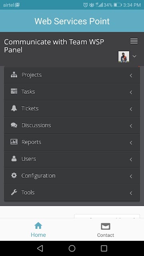144x256 pixels.
Task: Open the profile dropdown arrow
Action: coord(134,56)
